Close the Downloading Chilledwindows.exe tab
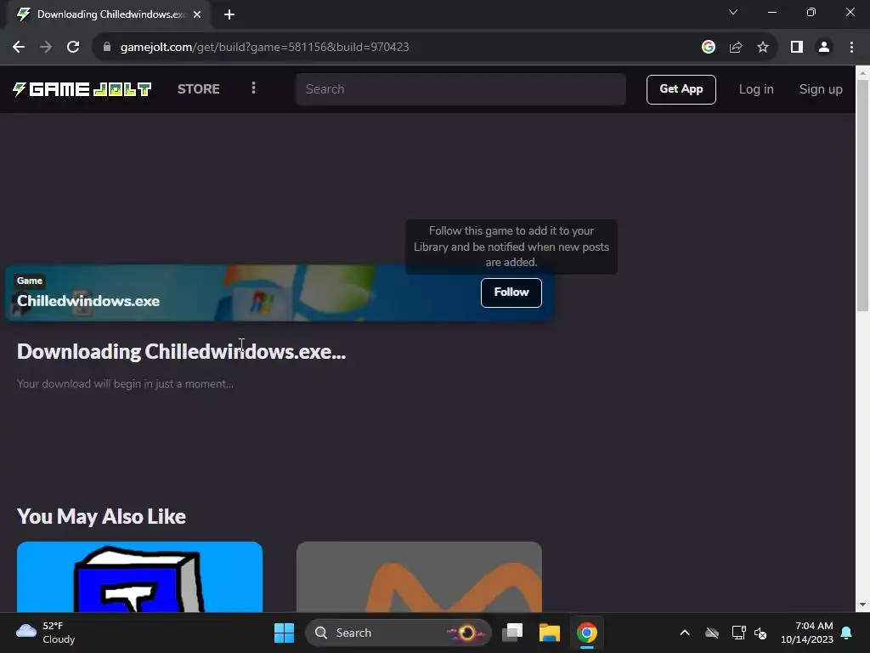Image resolution: width=870 pixels, height=653 pixels. [197, 14]
